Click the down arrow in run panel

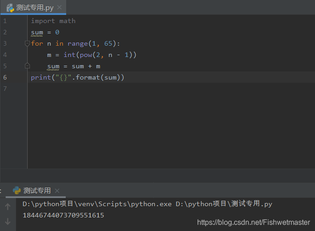(x=8, y=222)
